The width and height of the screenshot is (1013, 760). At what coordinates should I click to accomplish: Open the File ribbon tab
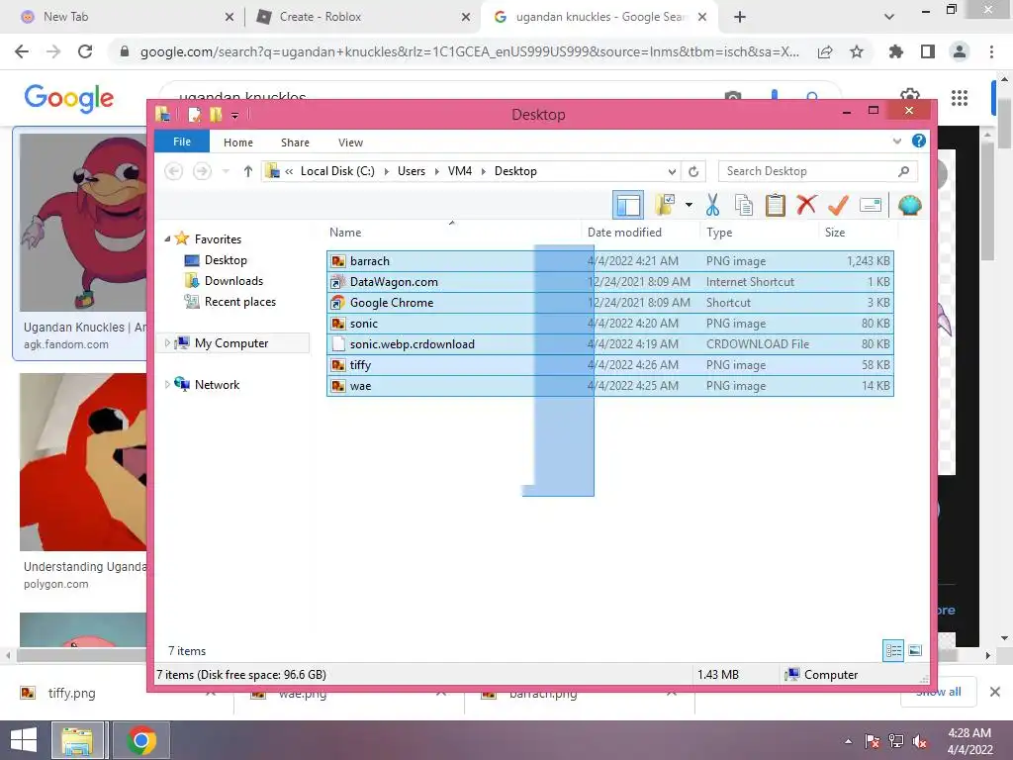[182, 142]
